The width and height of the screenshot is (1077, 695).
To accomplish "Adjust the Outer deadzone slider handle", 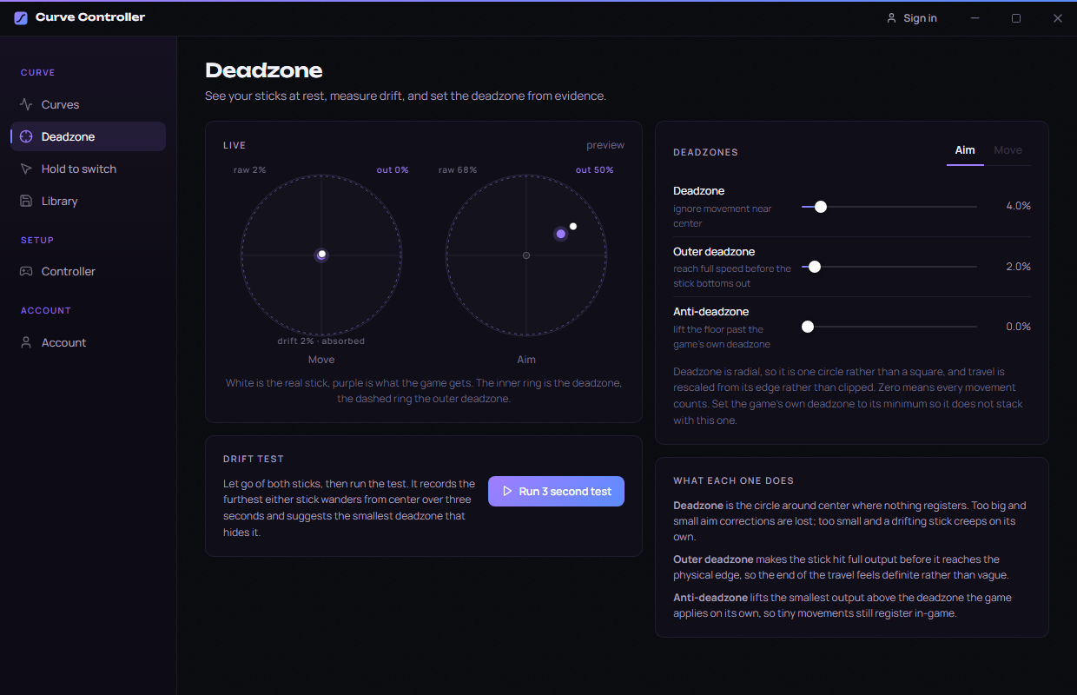I will click(x=815, y=267).
